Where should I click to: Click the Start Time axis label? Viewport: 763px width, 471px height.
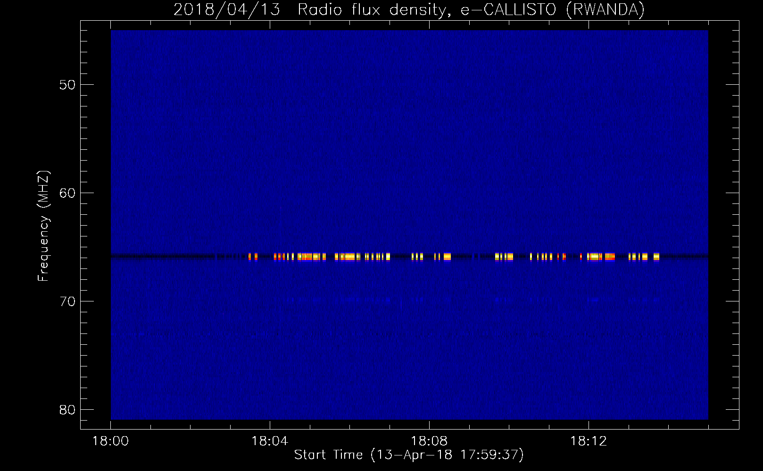pos(409,455)
